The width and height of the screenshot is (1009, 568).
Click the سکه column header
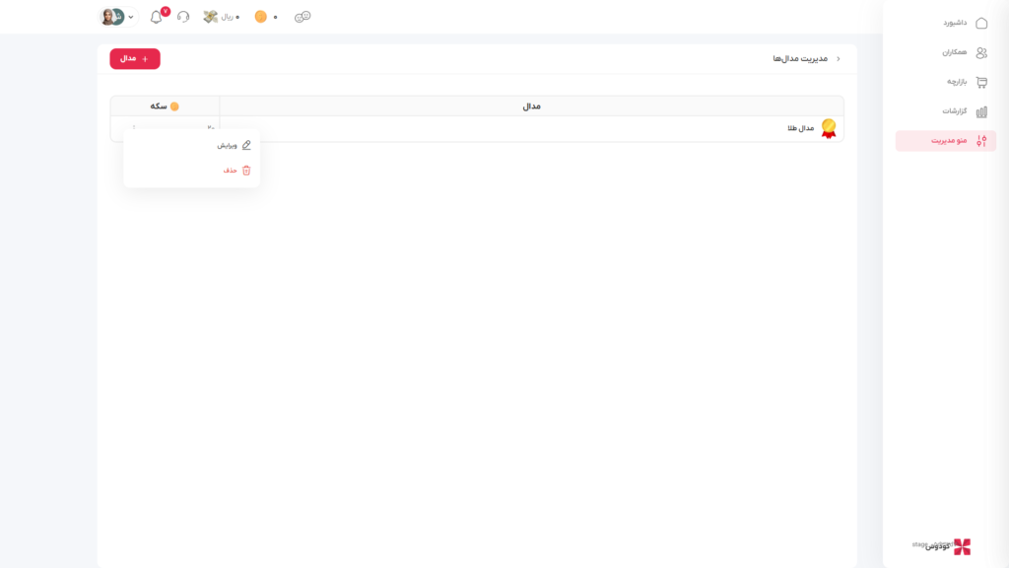click(165, 106)
